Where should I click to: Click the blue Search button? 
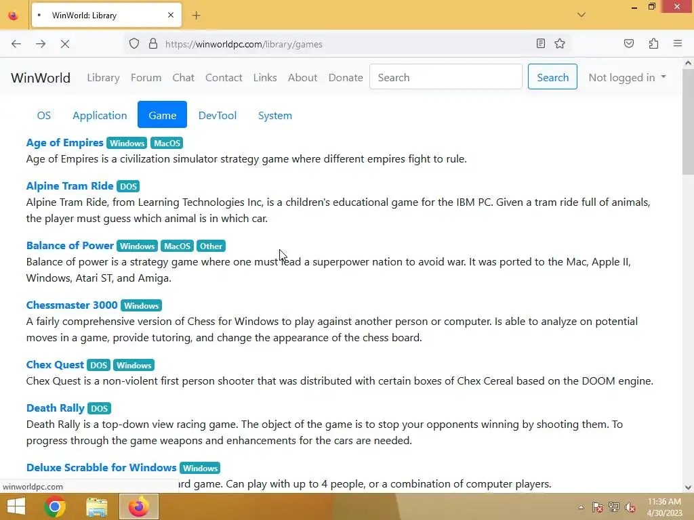(x=552, y=77)
